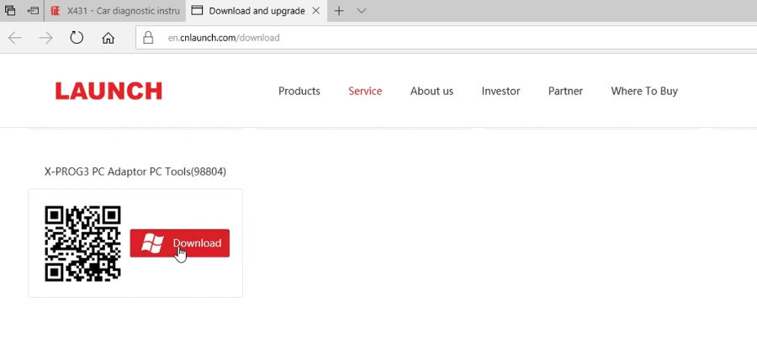Open the Where To Buy menu

[644, 91]
